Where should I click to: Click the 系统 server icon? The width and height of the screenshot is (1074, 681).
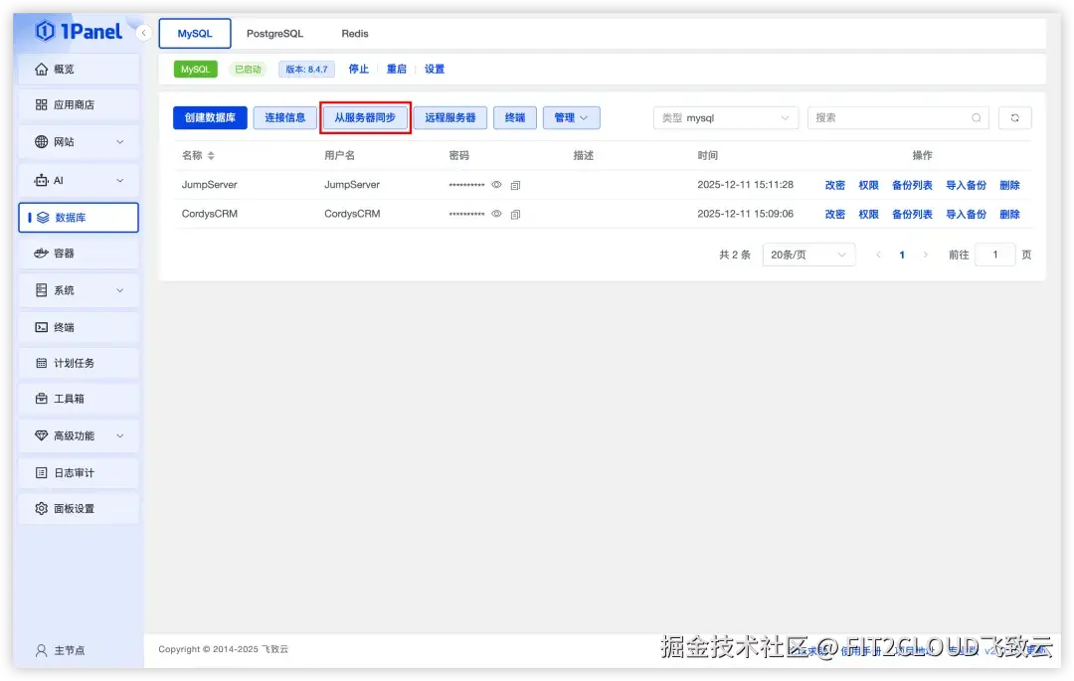click(41, 290)
